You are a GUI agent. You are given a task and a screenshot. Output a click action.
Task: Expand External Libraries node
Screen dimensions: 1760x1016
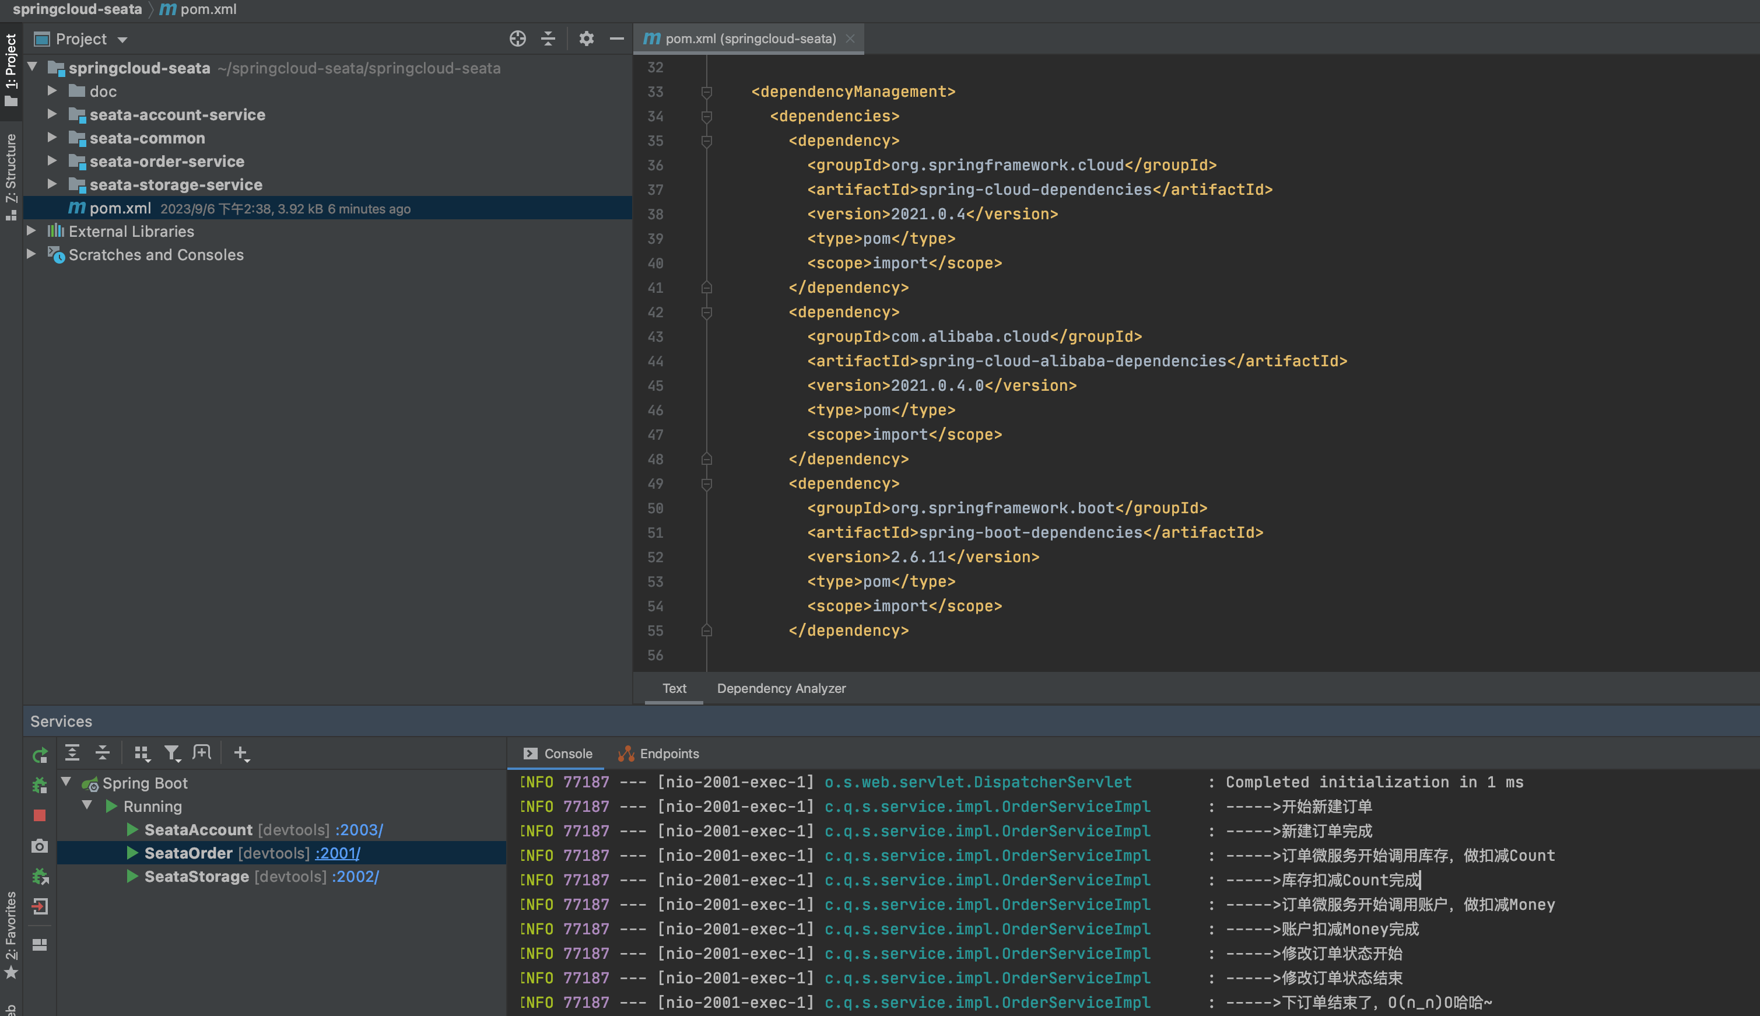click(x=31, y=230)
